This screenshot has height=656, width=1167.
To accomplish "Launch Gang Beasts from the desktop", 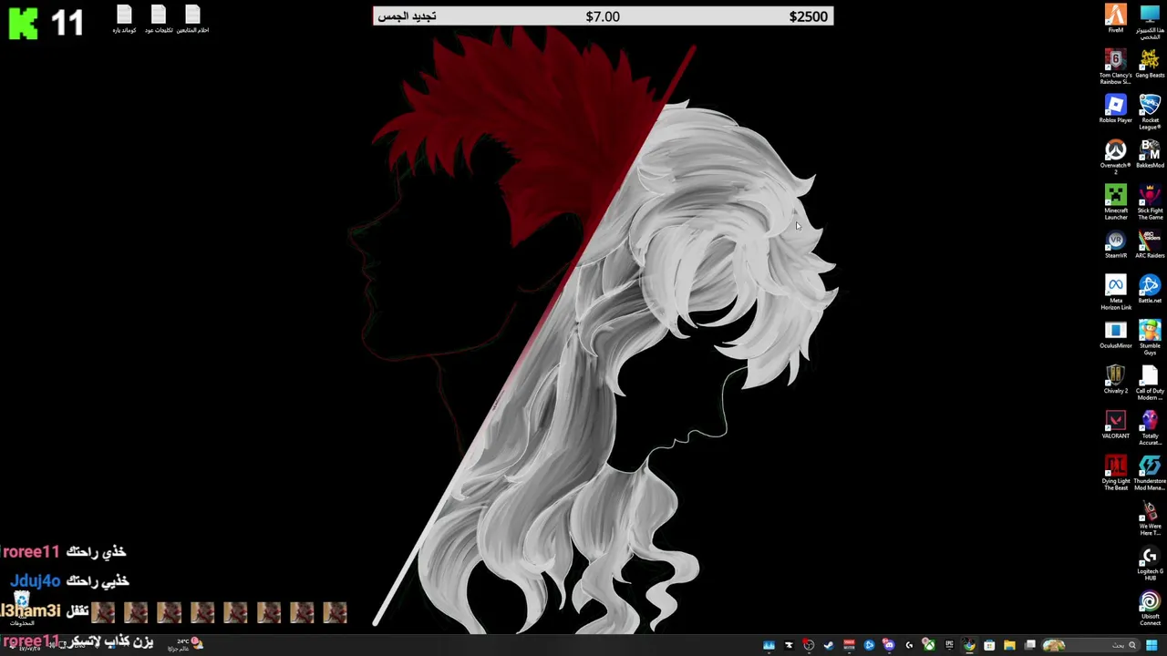I will click(1150, 64).
